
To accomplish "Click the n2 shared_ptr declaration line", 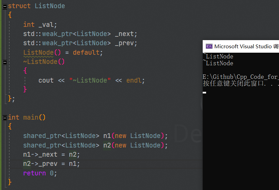I will pos(95,145).
